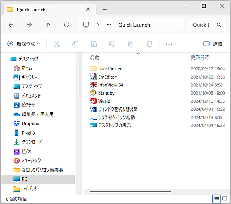Click the magnifier search icon

click(x=219, y=25)
